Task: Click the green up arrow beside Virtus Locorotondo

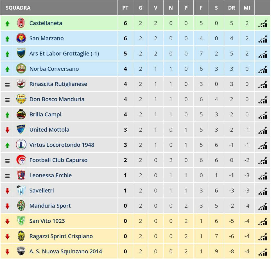Action: click(7, 145)
